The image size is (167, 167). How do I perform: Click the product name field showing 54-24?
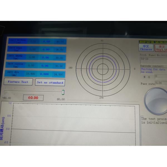(x=153, y=60)
